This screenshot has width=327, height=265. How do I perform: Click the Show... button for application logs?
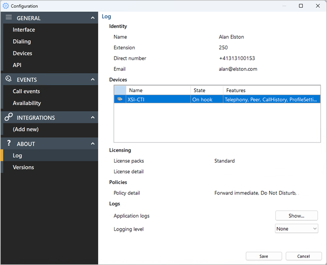[296, 215]
